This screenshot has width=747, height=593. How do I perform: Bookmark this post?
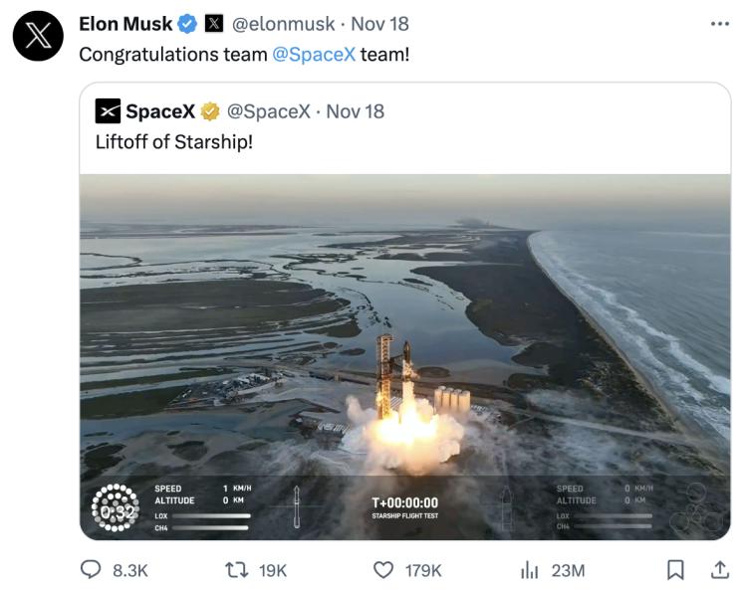[x=675, y=569]
